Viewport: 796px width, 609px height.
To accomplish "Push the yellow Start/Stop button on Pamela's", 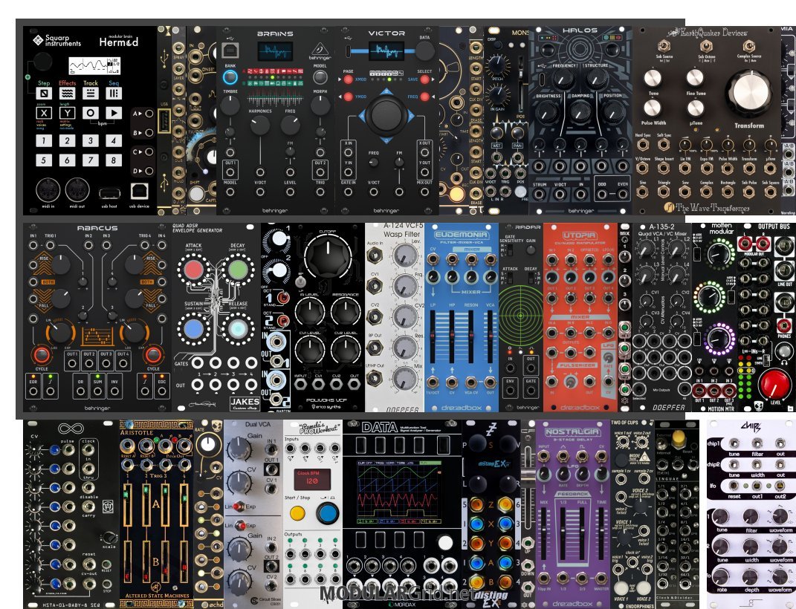I will tap(297, 514).
